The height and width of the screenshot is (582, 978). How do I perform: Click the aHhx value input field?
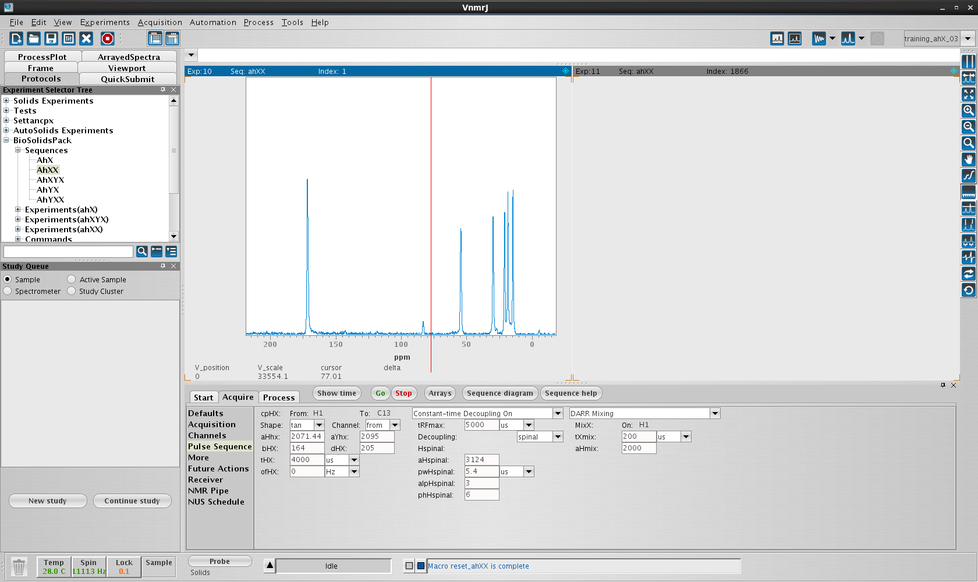pyautogui.click(x=307, y=436)
